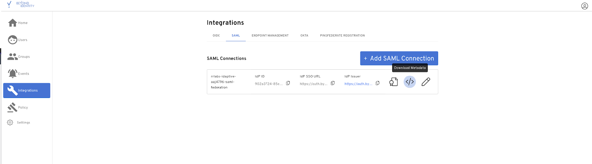Open the IdP Issuer https://auth.by... link
The height and width of the screenshot is (164, 592).
tap(358, 84)
